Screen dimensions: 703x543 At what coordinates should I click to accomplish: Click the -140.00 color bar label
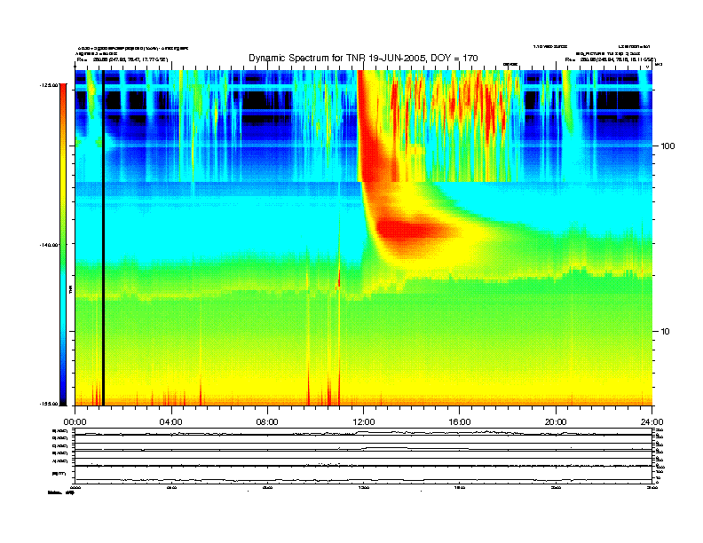pyautogui.click(x=49, y=245)
